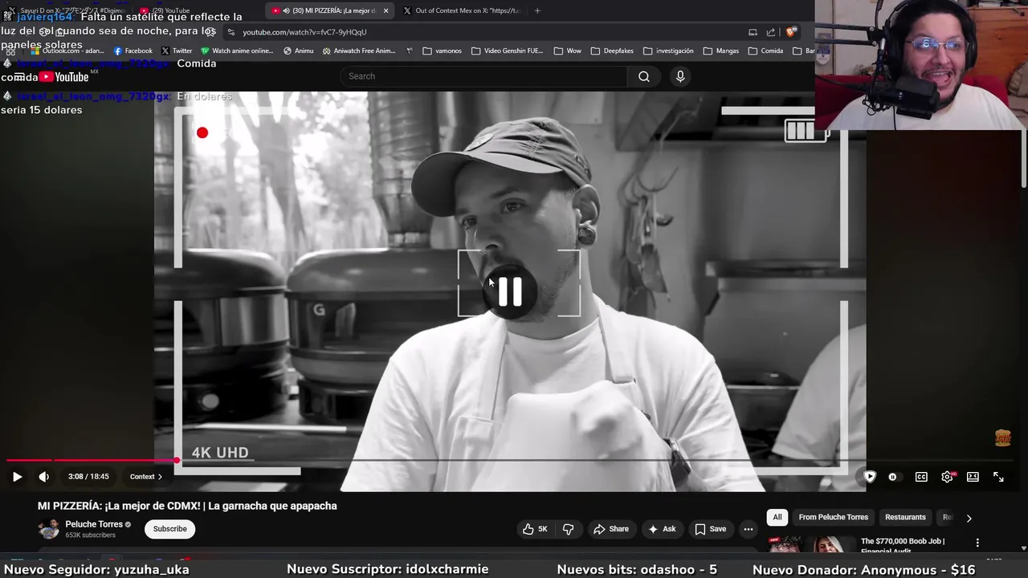The image size is (1028, 578).
Task: Open the Deepfakes bookmarks folder
Action: (x=612, y=51)
